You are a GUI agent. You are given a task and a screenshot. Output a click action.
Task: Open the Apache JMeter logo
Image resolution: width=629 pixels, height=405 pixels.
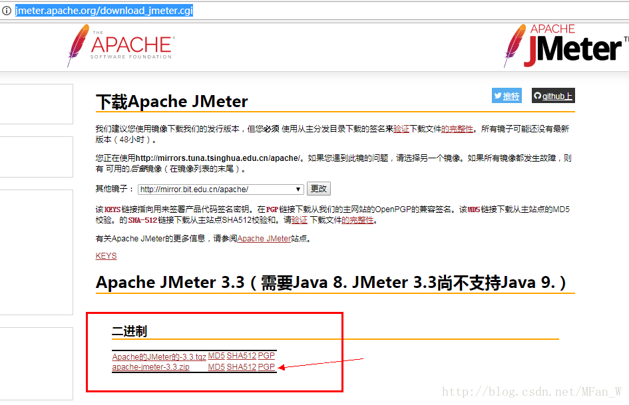coord(566,45)
